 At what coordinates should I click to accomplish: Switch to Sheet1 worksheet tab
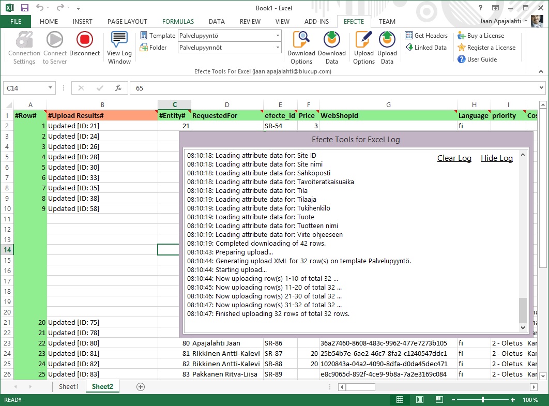coord(69,386)
